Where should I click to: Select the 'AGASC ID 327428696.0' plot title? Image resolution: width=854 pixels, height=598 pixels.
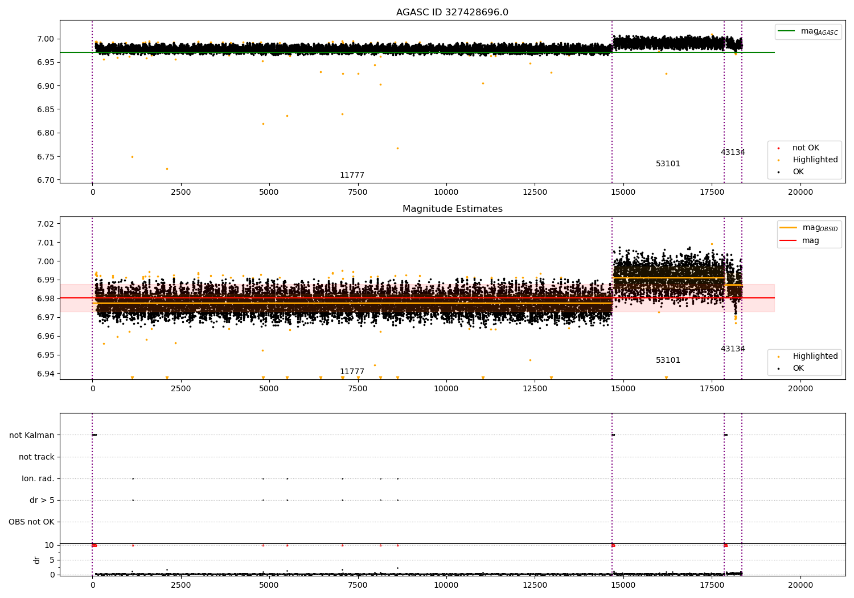[x=452, y=13]
